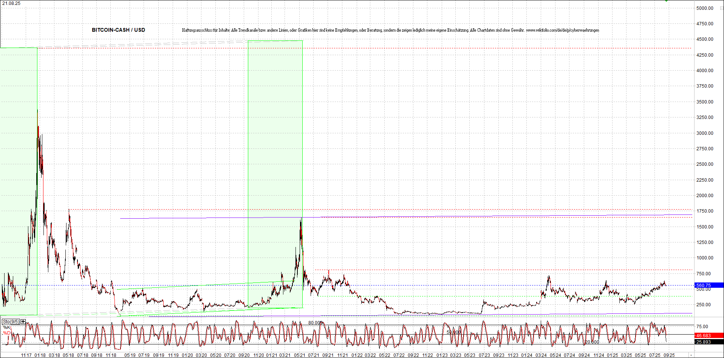Open the Sto(9/5) indicator label
The height and width of the screenshot is (358, 724).
click(11, 322)
